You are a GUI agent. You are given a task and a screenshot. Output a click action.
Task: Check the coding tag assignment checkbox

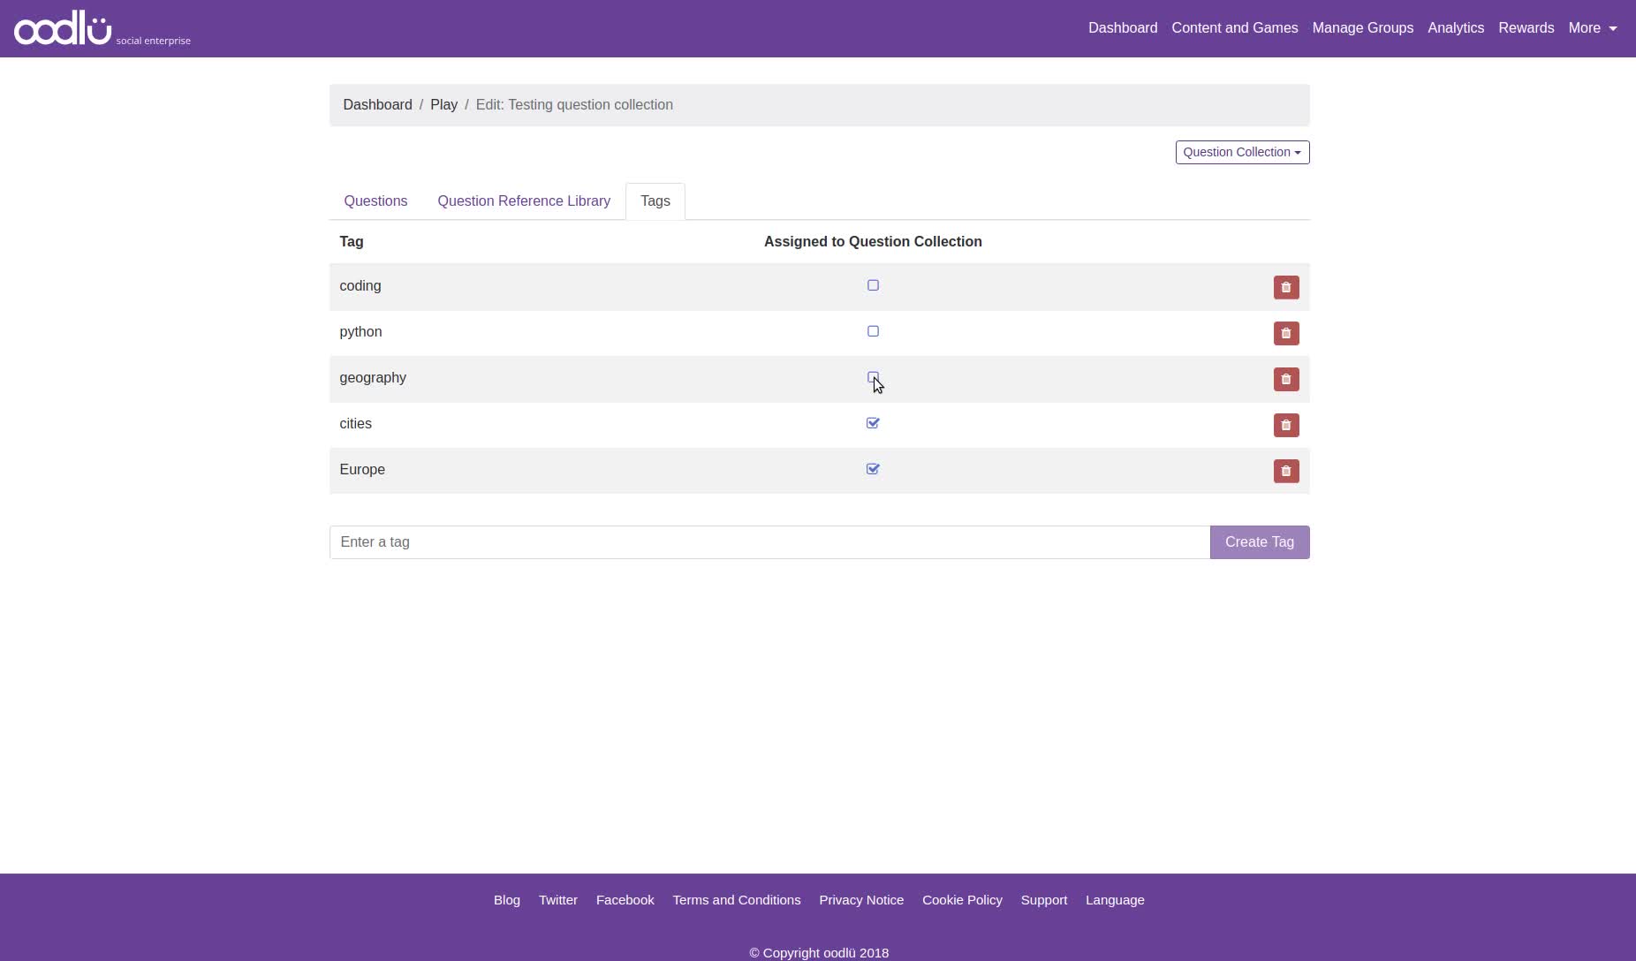pos(873,285)
